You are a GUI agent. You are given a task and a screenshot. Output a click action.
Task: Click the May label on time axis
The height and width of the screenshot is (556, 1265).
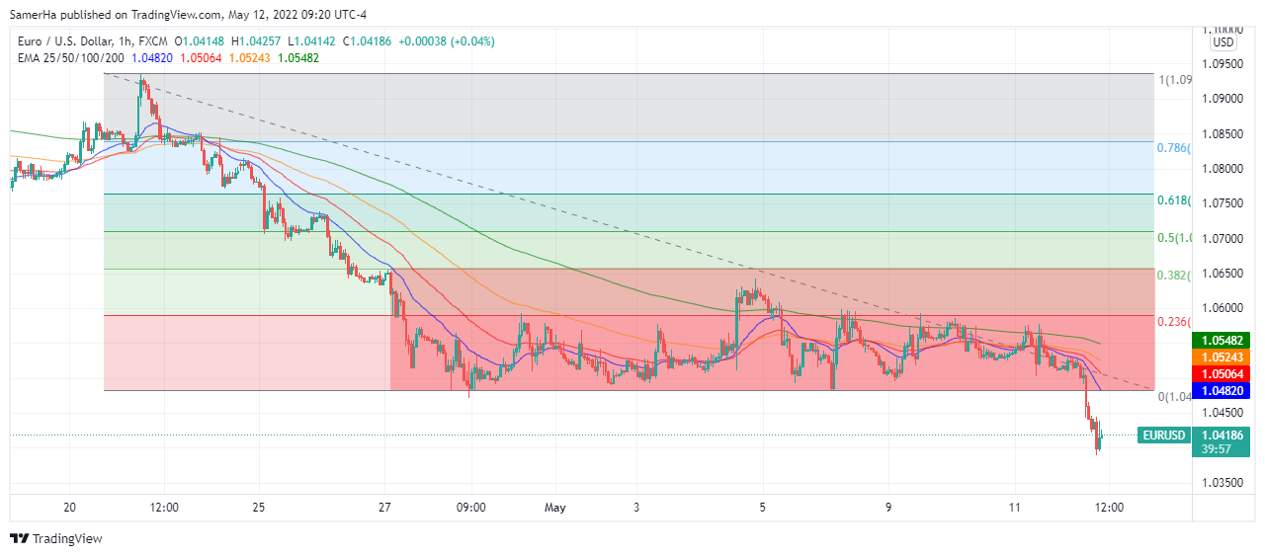click(x=556, y=508)
